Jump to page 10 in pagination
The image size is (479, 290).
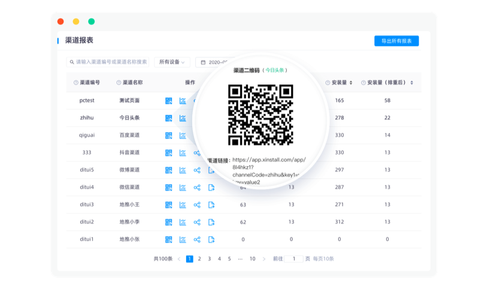(252, 259)
